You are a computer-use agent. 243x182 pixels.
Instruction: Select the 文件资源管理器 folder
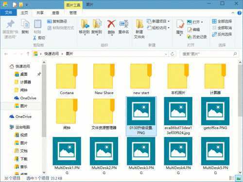point(104,114)
